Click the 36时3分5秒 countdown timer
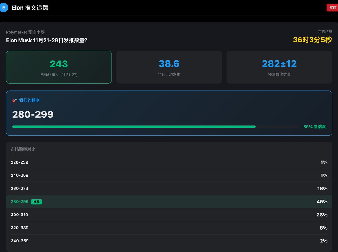Viewport: 338px width, 252px height. pyautogui.click(x=313, y=40)
